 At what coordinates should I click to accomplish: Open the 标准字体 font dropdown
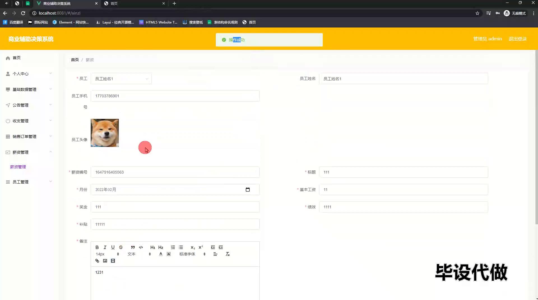[x=192, y=254]
